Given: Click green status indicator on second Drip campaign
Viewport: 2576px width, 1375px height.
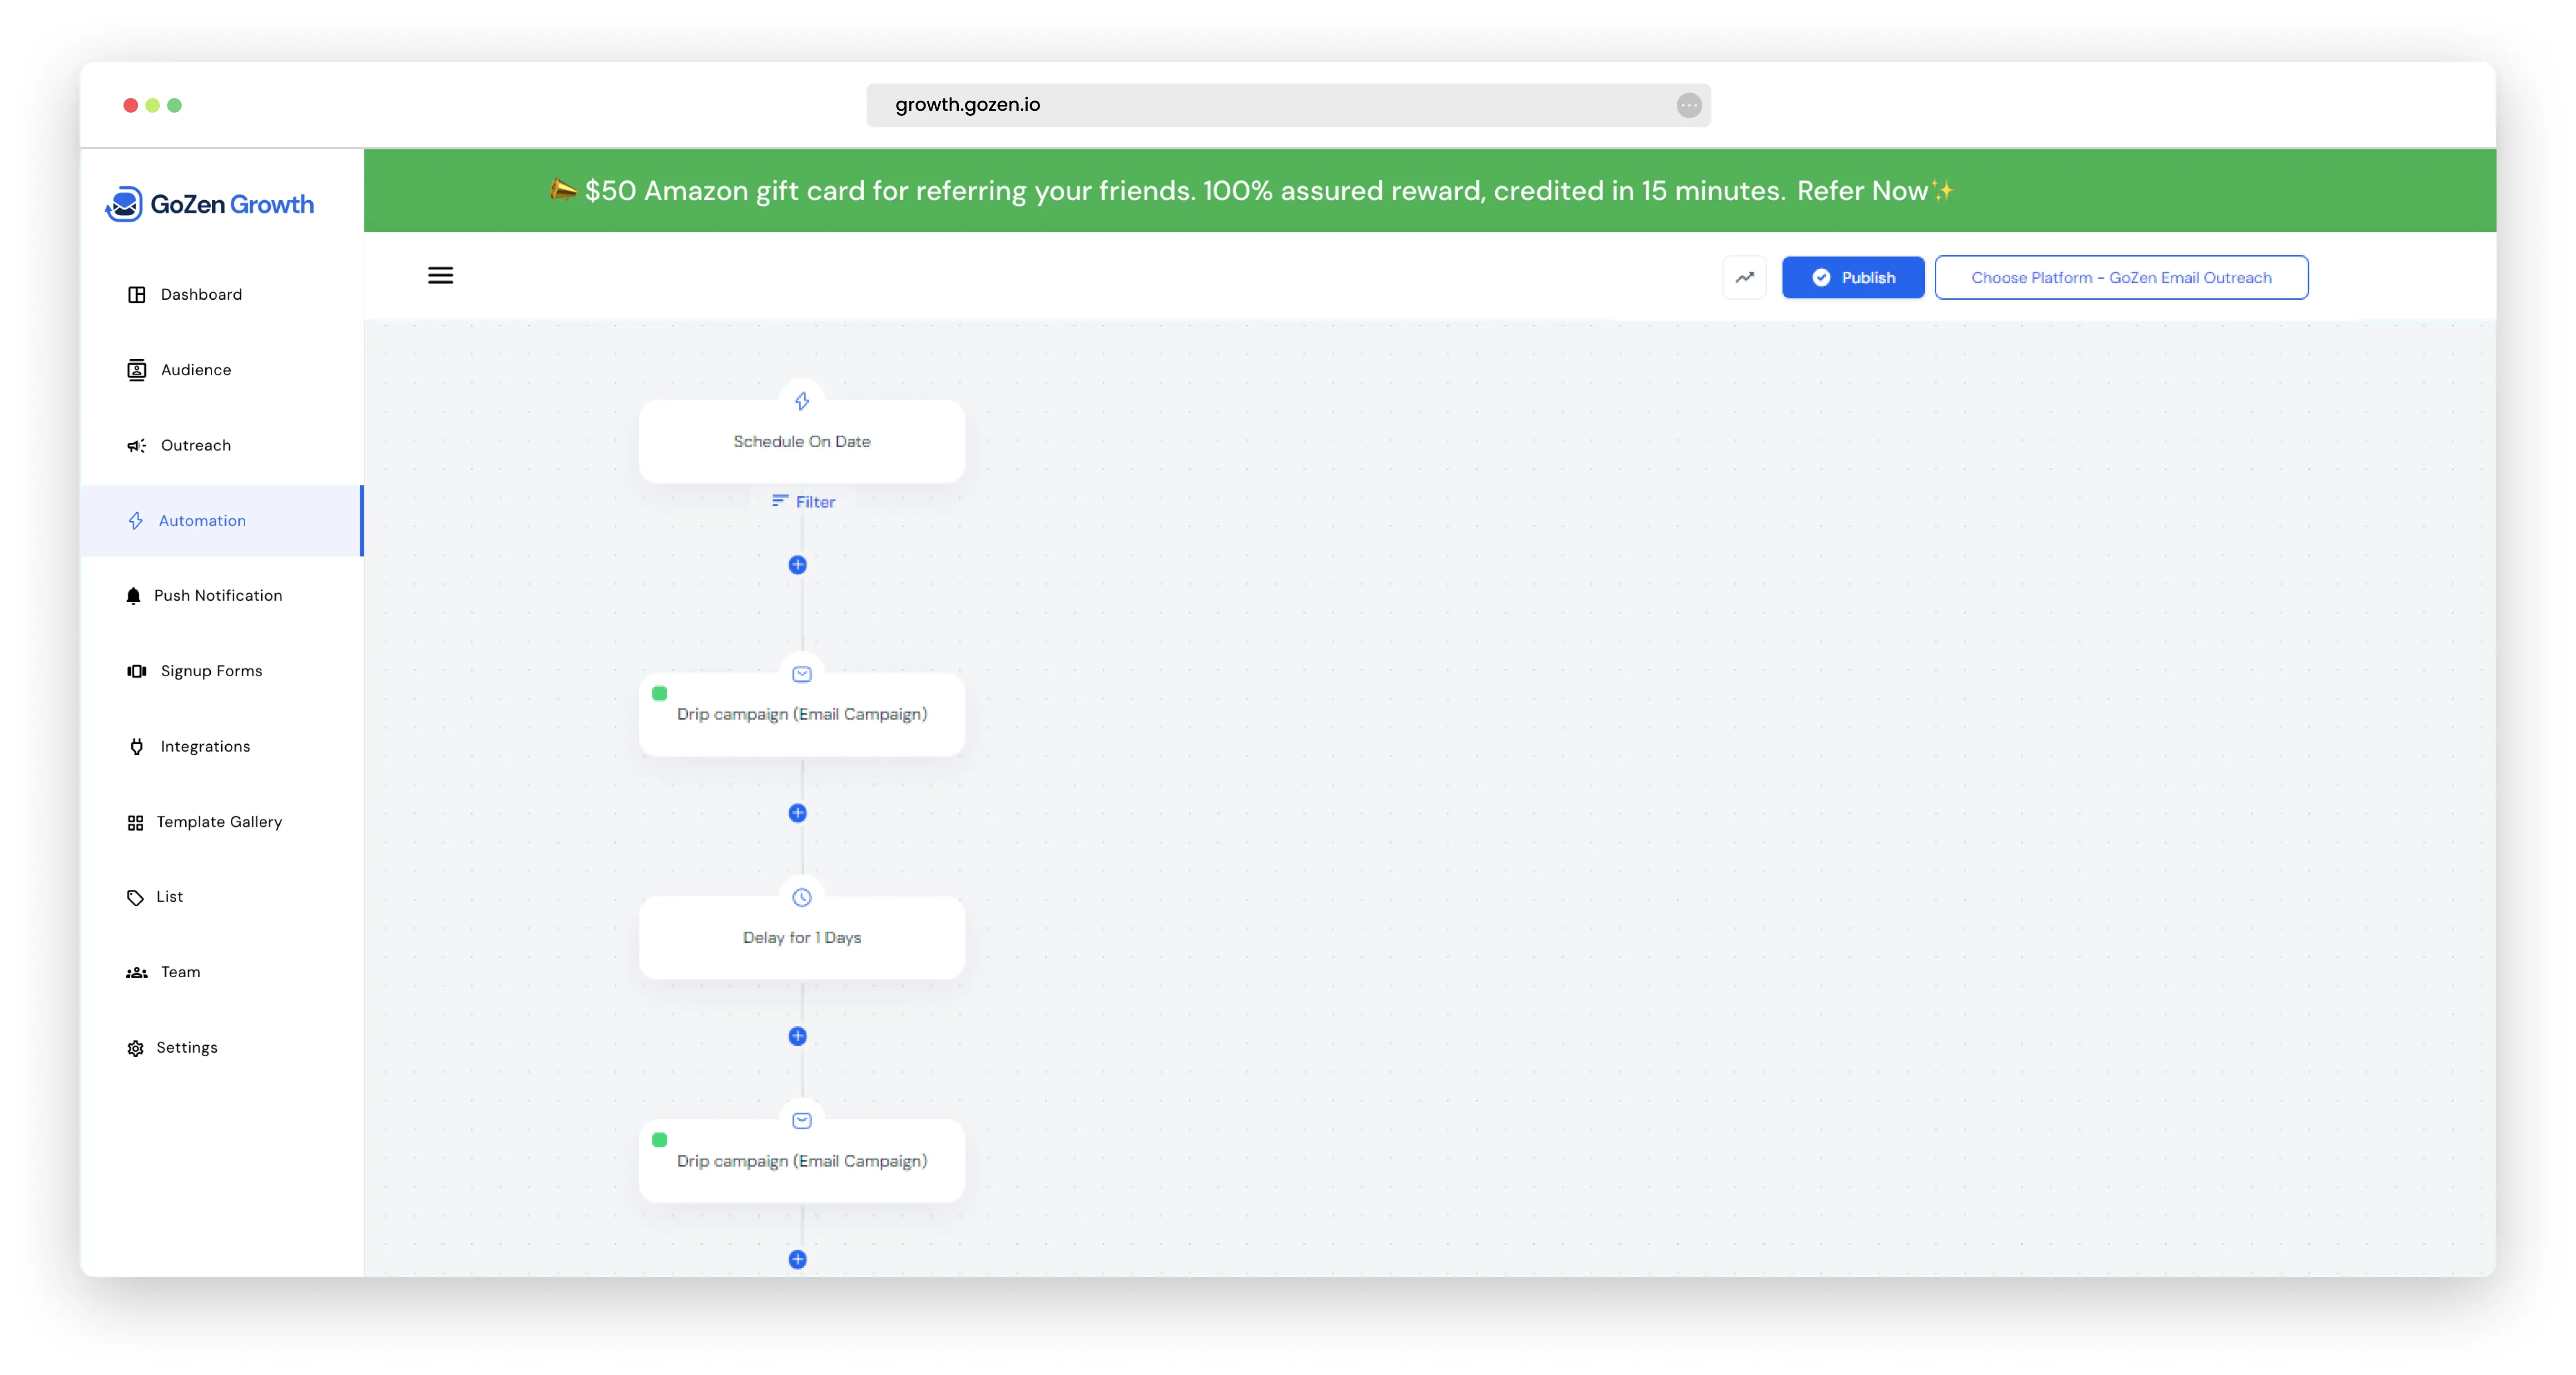Looking at the screenshot, I should tap(659, 1139).
